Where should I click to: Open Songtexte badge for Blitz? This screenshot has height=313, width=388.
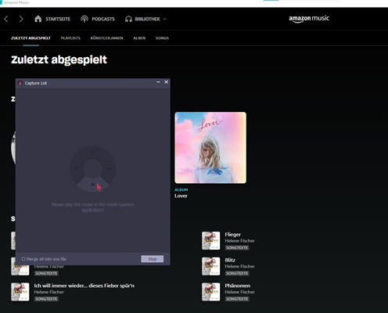click(x=237, y=273)
